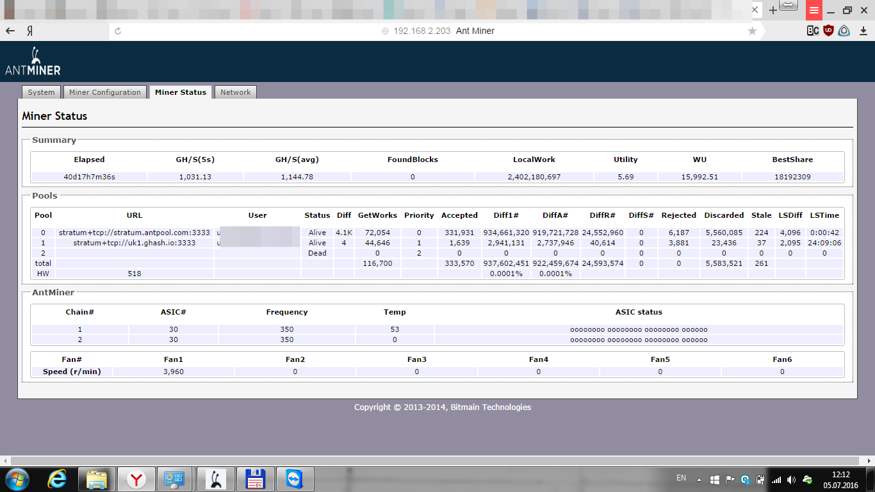The height and width of the screenshot is (492, 875).
Task: Open Yandex home via the Я button
Action: [29, 31]
